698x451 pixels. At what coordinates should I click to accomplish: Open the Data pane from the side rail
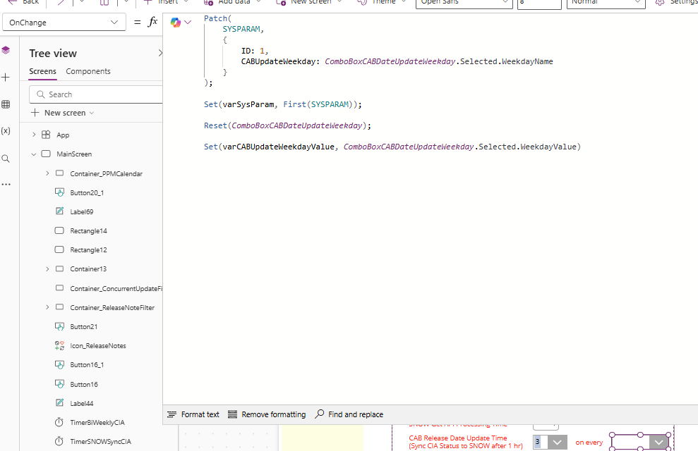tap(6, 104)
